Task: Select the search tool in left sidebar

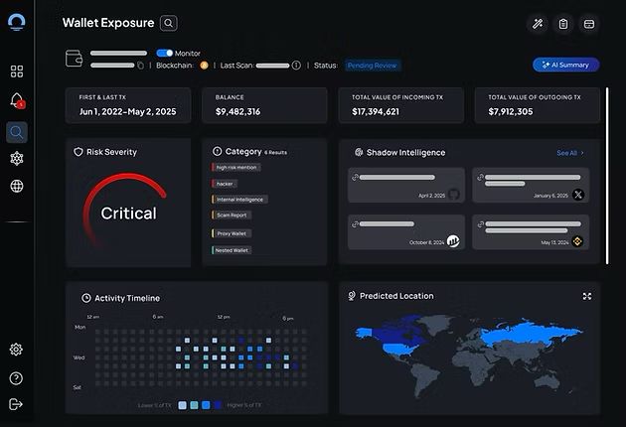Action: click(x=16, y=131)
